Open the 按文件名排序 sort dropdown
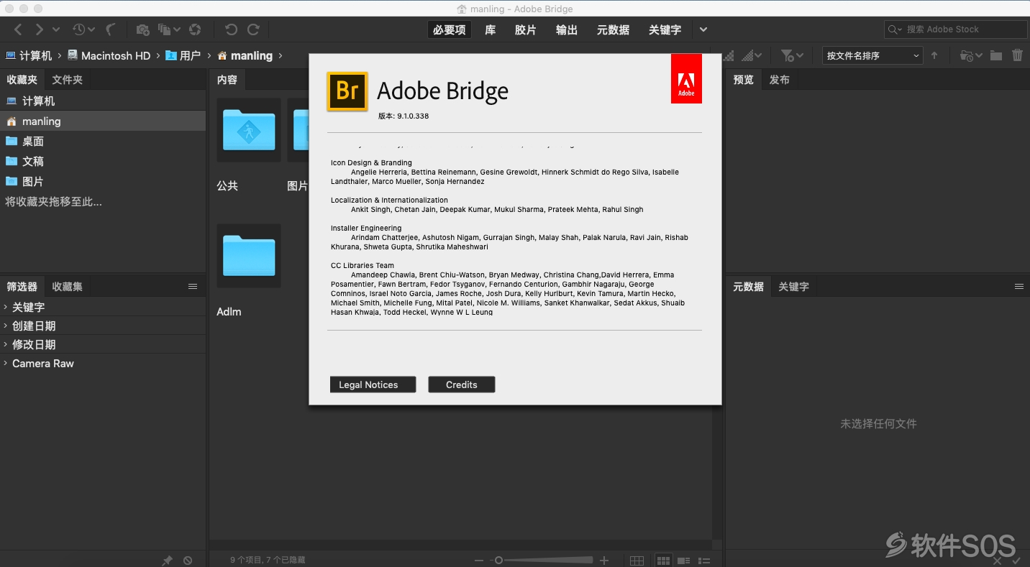 (872, 55)
